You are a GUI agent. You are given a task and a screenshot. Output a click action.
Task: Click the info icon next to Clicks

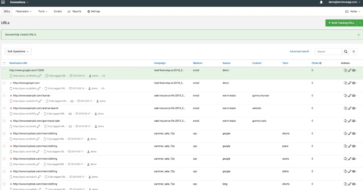[320, 63]
